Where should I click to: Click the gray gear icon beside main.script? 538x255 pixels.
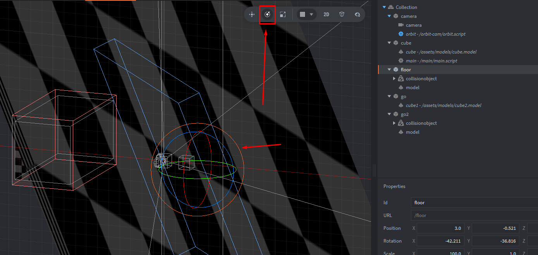(x=401, y=61)
